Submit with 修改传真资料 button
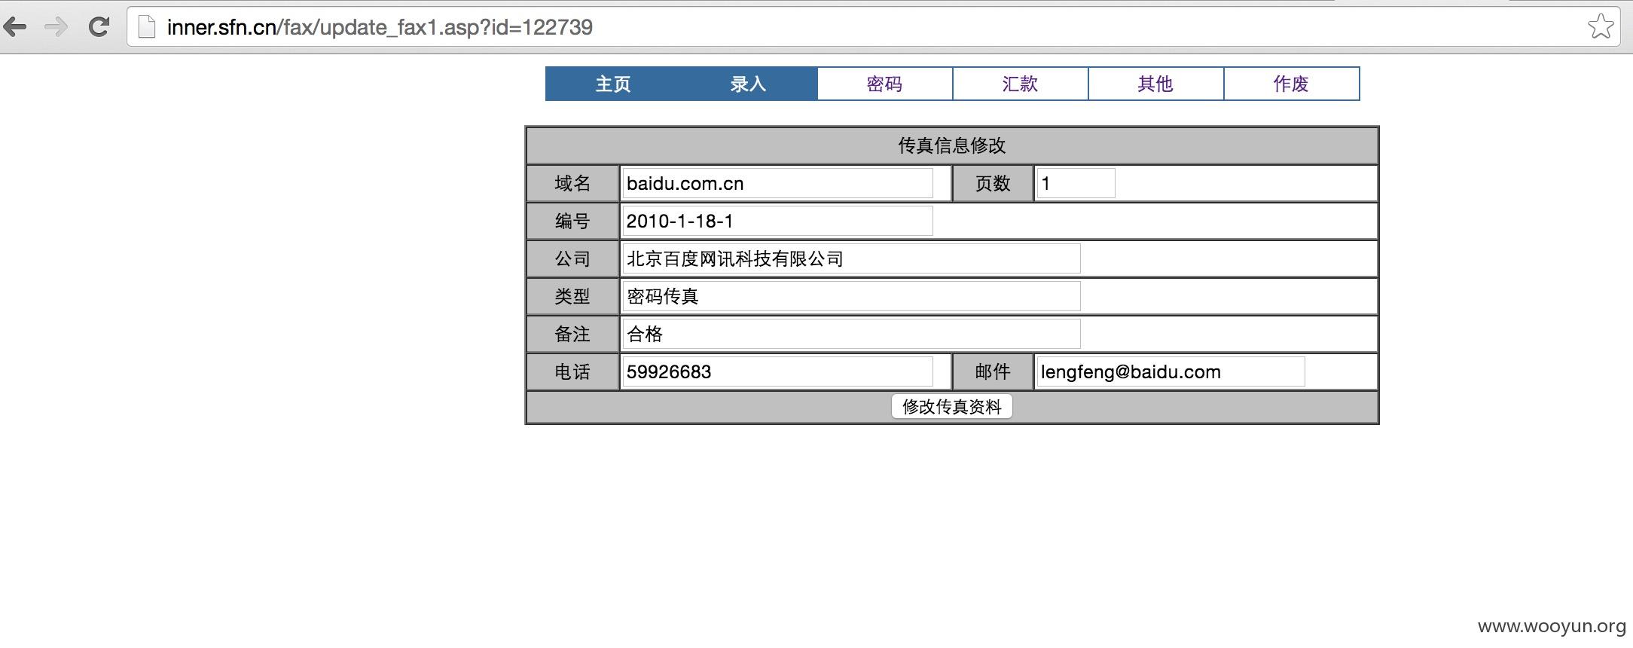Screen dimensions: 1633x648 click(952, 406)
